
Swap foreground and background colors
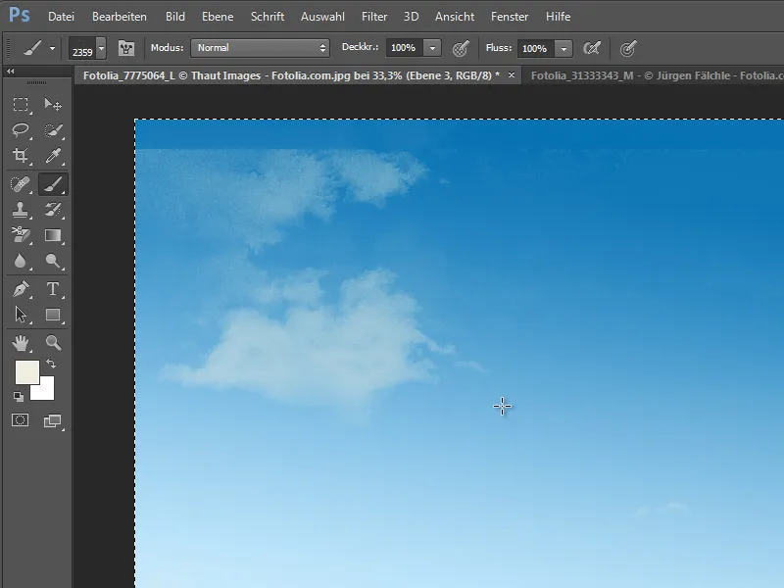pos(51,364)
